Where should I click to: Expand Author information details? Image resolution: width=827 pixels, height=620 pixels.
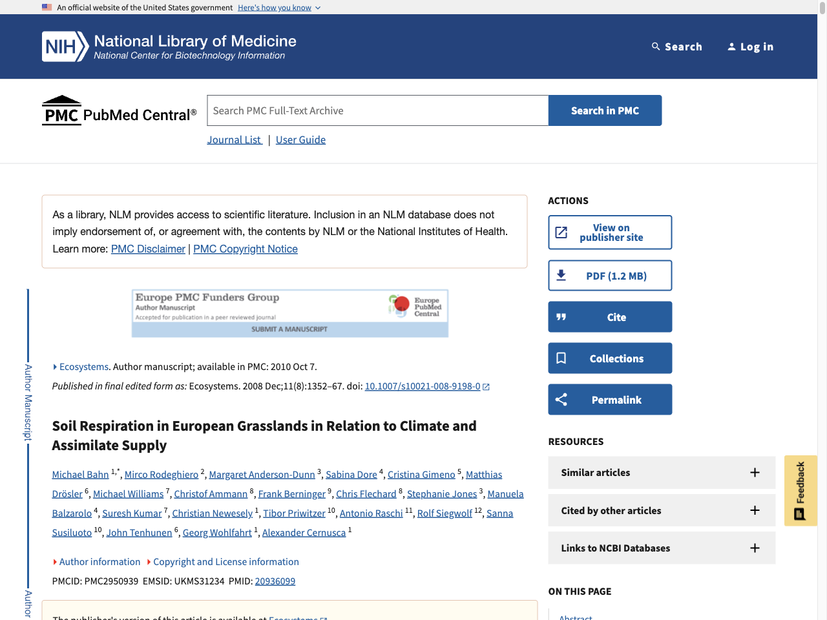[97, 562]
